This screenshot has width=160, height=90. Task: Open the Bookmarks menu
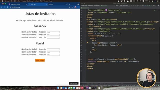coord(30,1)
